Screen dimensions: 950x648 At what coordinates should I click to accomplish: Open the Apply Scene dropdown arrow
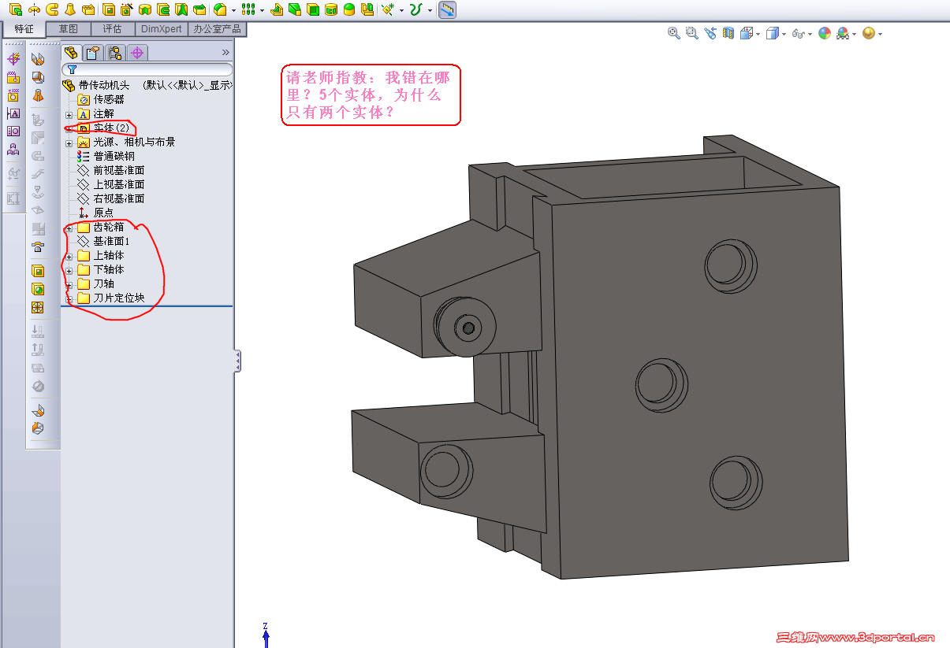(855, 34)
